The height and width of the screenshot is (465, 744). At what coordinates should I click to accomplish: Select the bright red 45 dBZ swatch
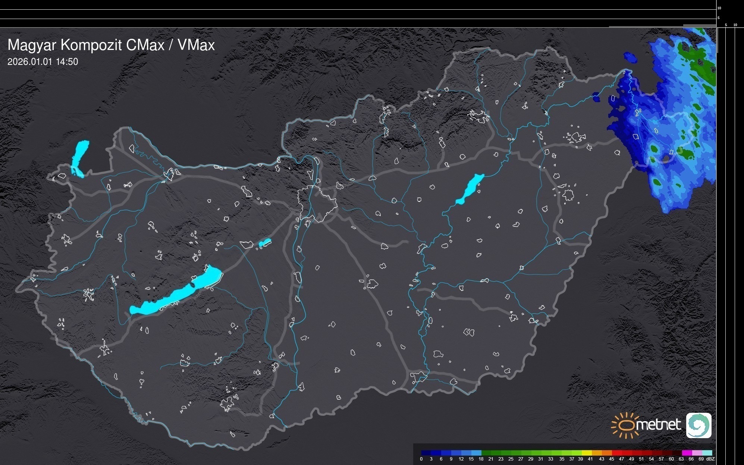click(x=616, y=453)
